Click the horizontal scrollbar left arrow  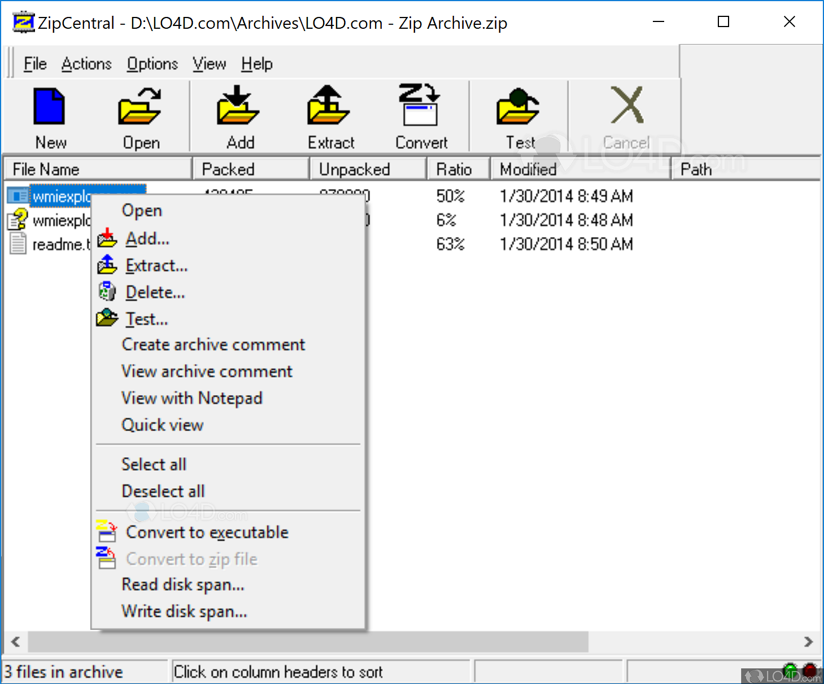tap(16, 642)
